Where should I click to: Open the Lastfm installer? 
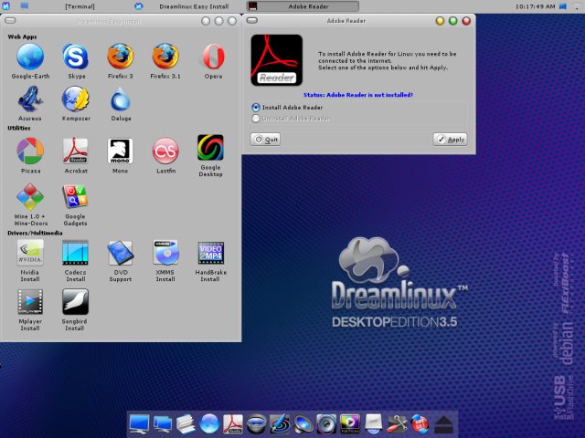coord(165,151)
